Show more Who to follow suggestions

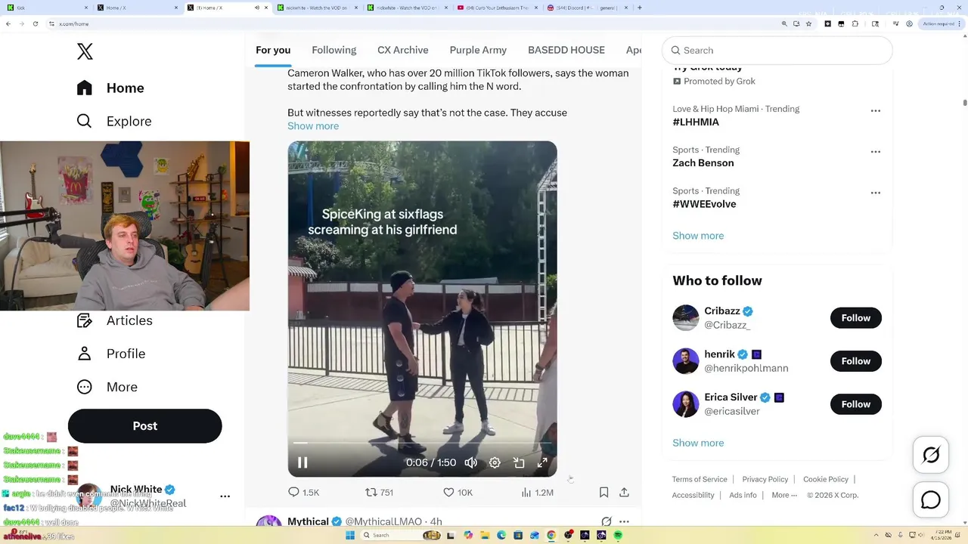[698, 443]
